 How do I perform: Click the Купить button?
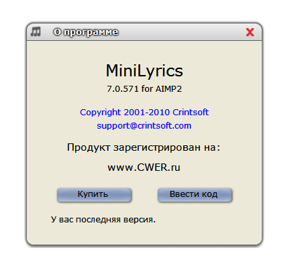click(x=94, y=195)
